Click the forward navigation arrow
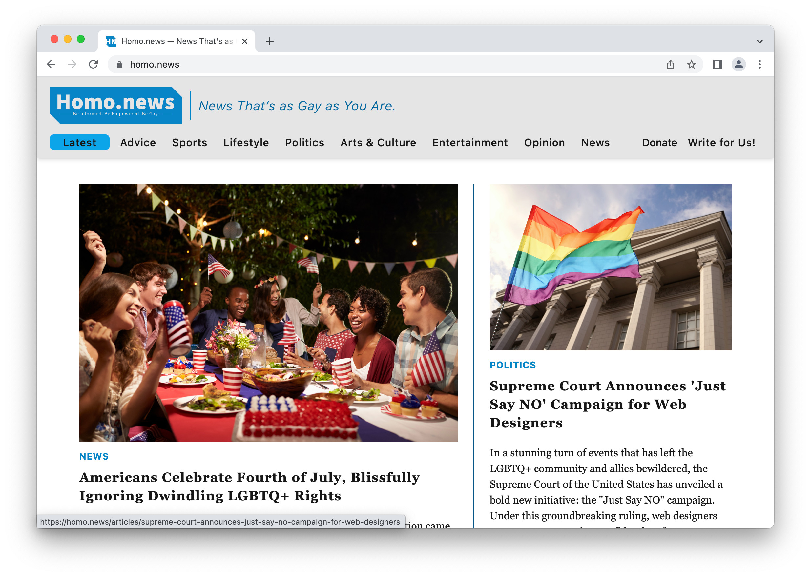 click(x=72, y=64)
